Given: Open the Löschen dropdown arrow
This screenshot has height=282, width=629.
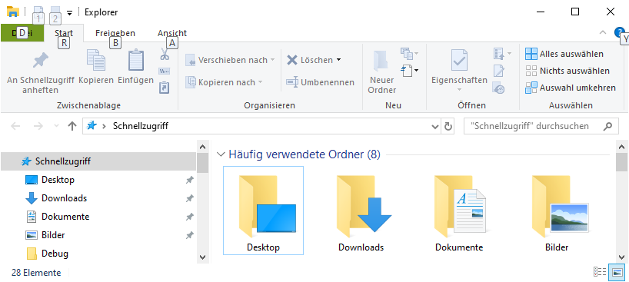Looking at the screenshot, I should 338,60.
